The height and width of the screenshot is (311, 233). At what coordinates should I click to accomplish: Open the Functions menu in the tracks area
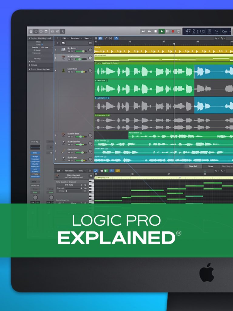click(75, 39)
